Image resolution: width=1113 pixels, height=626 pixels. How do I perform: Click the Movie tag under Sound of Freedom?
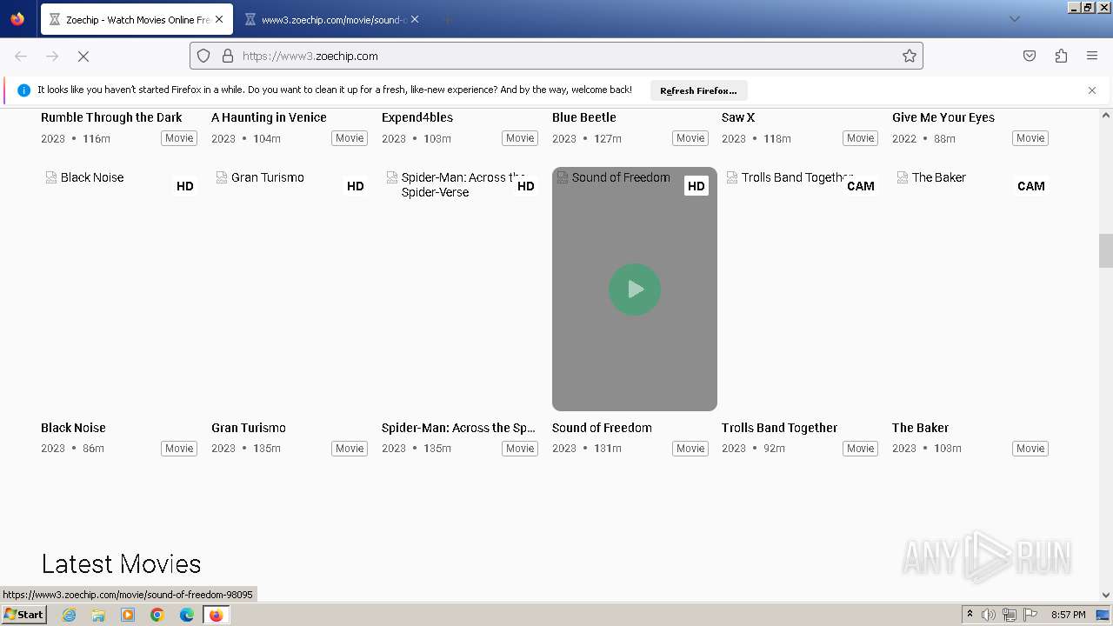[690, 449]
